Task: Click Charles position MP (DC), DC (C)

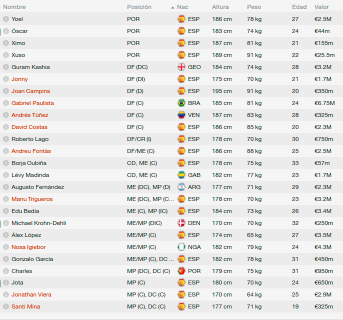Action: (148, 271)
